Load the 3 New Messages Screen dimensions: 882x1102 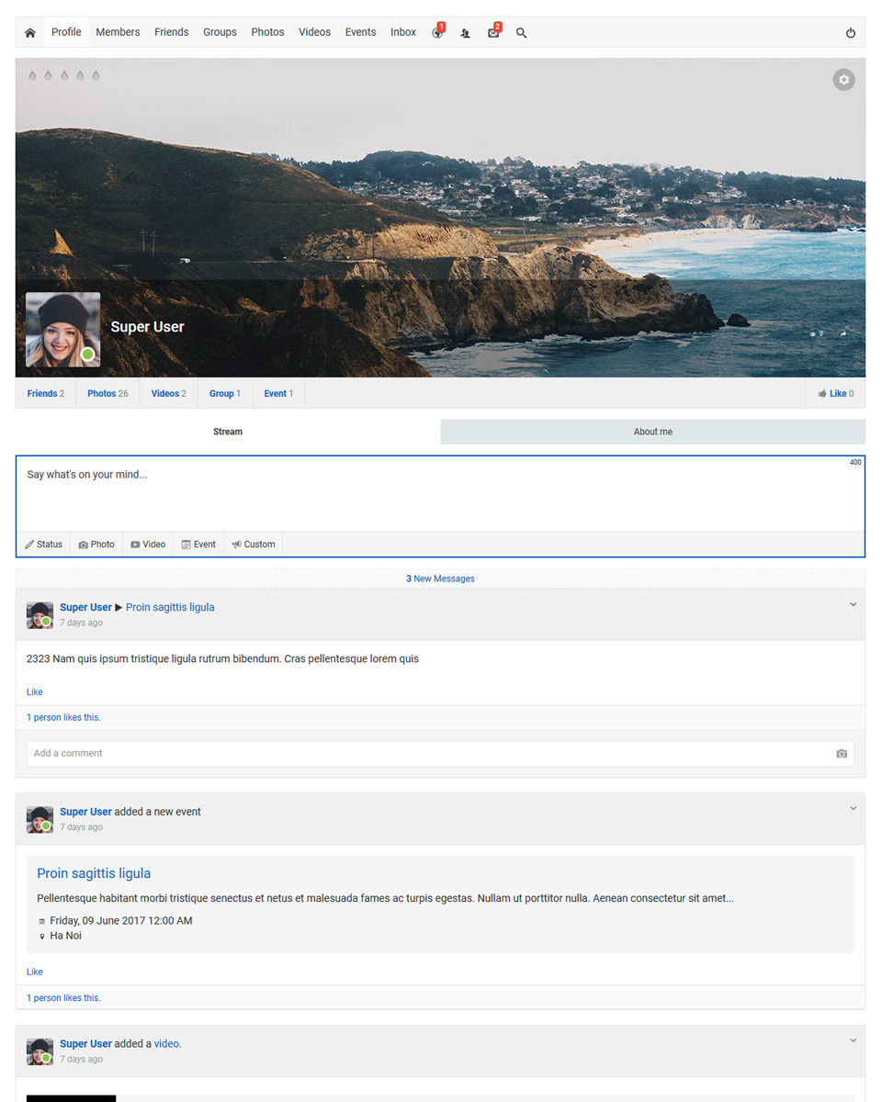(440, 579)
